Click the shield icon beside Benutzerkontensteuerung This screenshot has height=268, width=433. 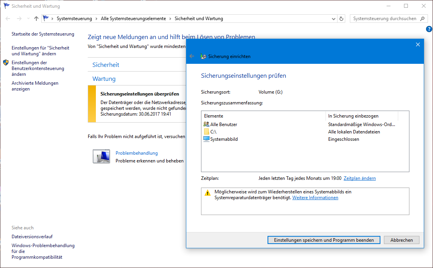[x=6, y=62]
